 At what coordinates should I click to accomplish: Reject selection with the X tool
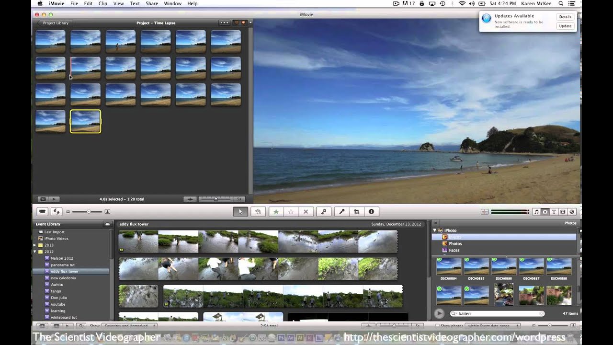point(306,211)
